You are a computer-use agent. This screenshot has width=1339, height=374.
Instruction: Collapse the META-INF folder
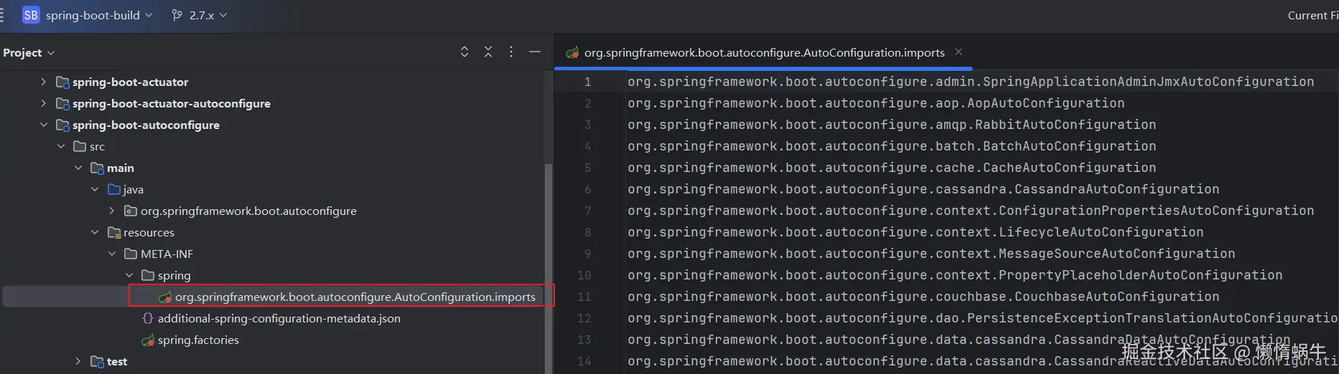coord(112,254)
